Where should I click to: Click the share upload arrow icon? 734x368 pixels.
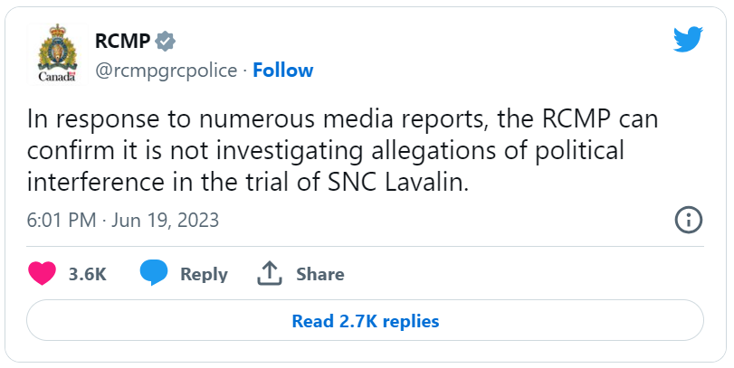coord(270,274)
